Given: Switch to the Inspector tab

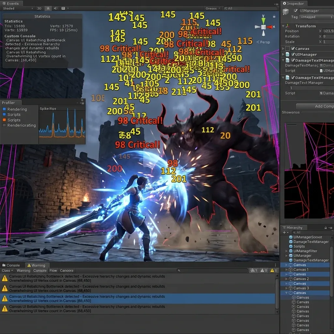Looking at the screenshot, I should (293, 3).
